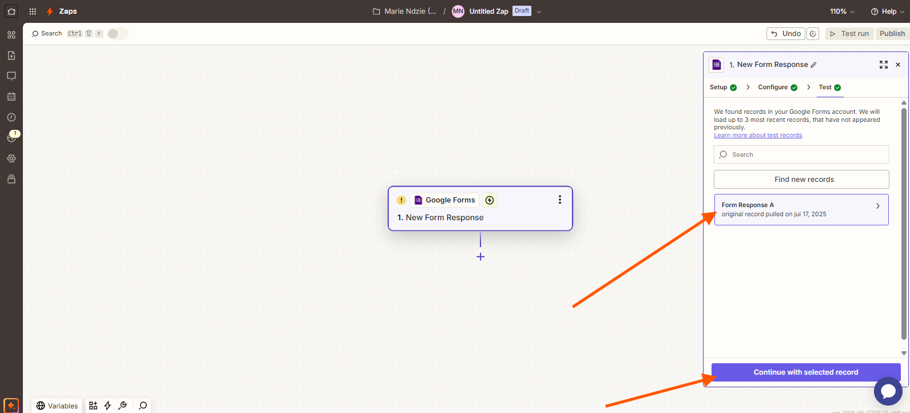Screen dimensions: 910x413
Task: Toggle the switch next to canvas Search
Action: [118, 34]
